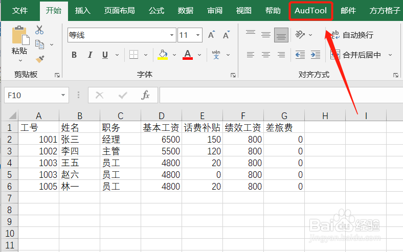403x252 pixels.
Task: Apply cell borders icon
Action: point(133,55)
